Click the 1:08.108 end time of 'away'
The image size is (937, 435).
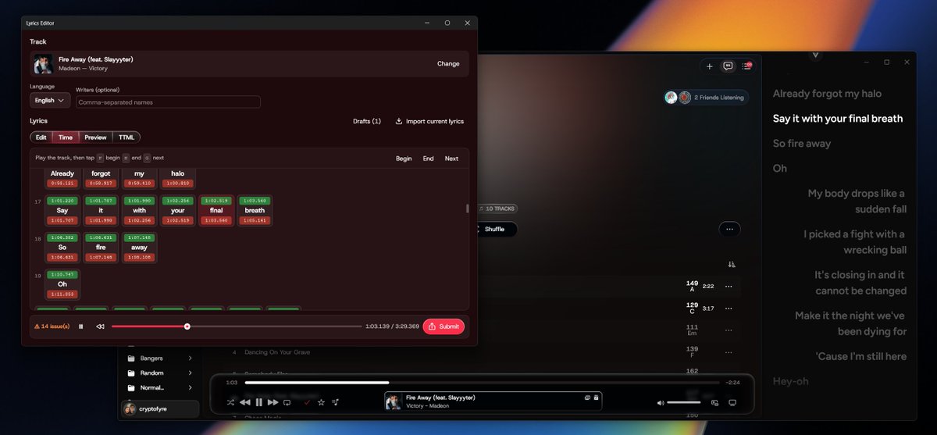point(139,257)
